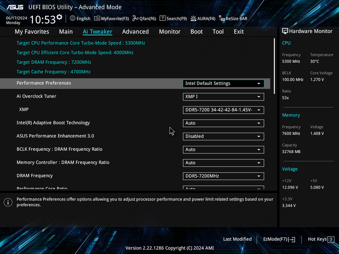This screenshot has height=254, width=339.
Task: Select the Ai Tweaker tab
Action: pos(97,32)
